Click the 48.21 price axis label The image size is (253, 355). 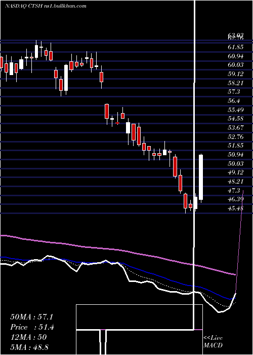click(236, 182)
